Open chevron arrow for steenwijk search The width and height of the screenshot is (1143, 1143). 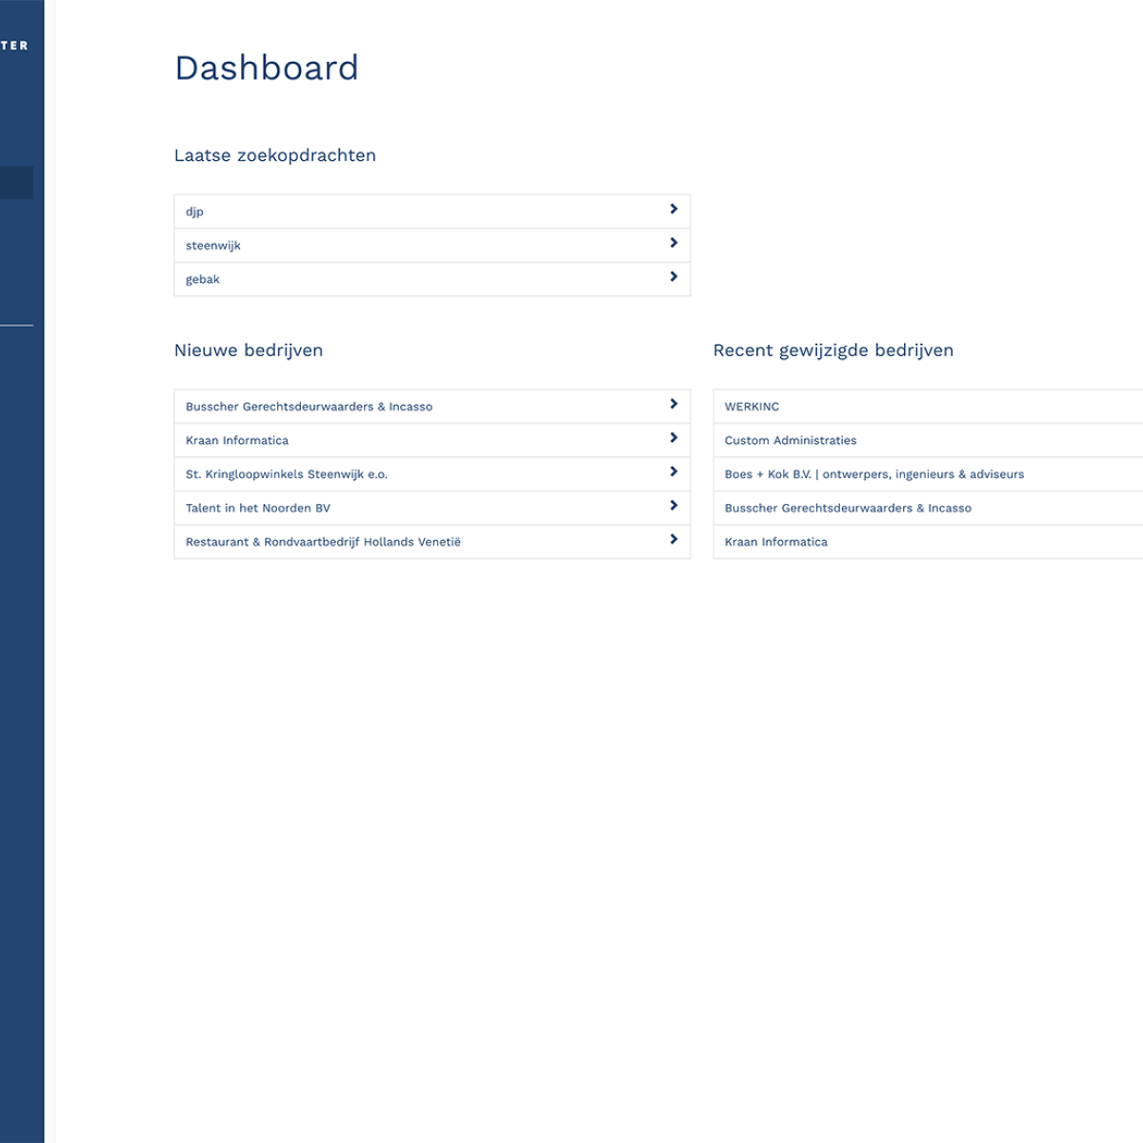click(673, 243)
